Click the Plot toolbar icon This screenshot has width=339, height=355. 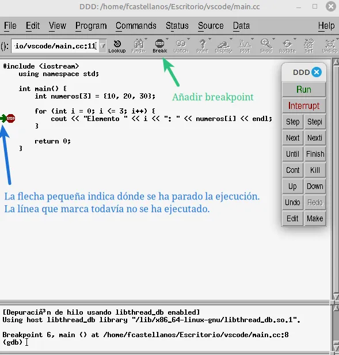(x=245, y=46)
